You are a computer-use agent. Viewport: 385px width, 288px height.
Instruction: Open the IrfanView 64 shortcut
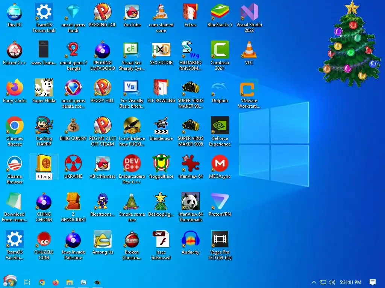coord(190,167)
